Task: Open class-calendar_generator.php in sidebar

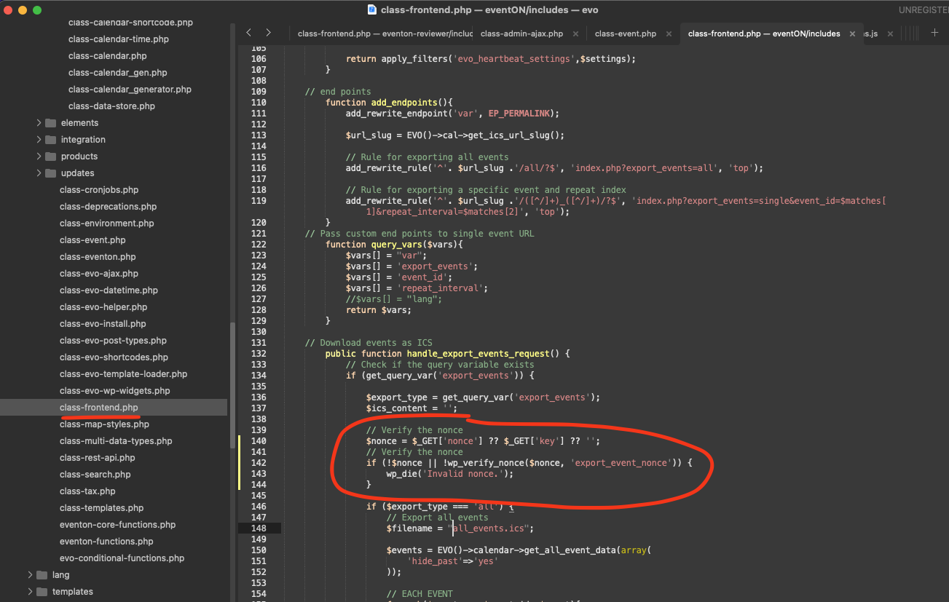Action: coord(130,90)
